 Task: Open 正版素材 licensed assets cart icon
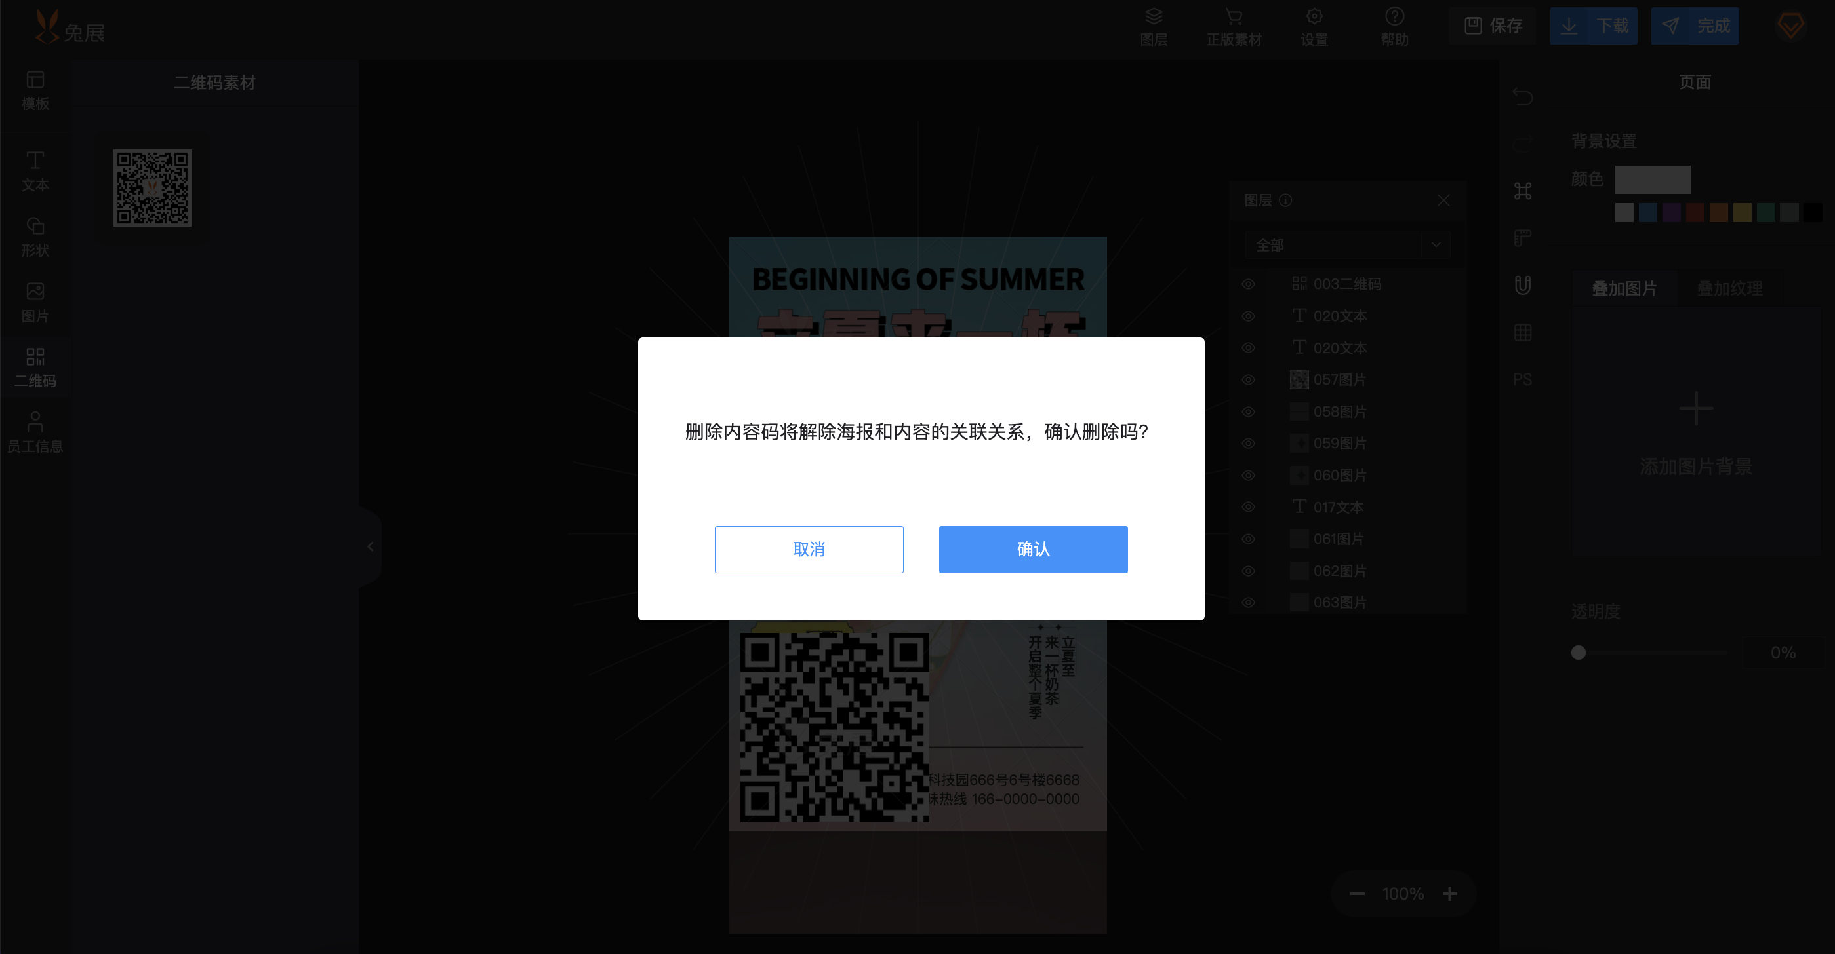[x=1234, y=27]
